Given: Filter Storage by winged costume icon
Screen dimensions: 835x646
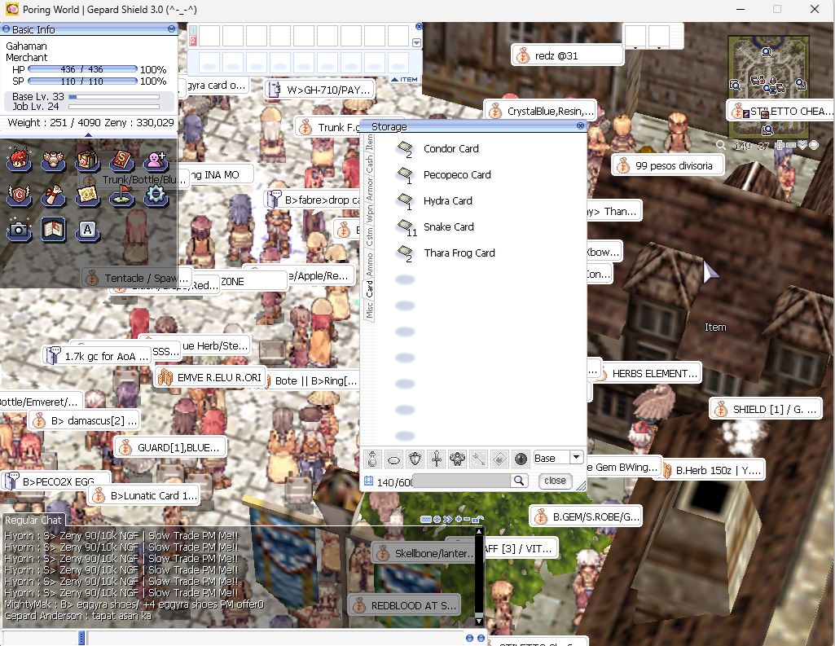Looking at the screenshot, I should pyautogui.click(x=458, y=459).
